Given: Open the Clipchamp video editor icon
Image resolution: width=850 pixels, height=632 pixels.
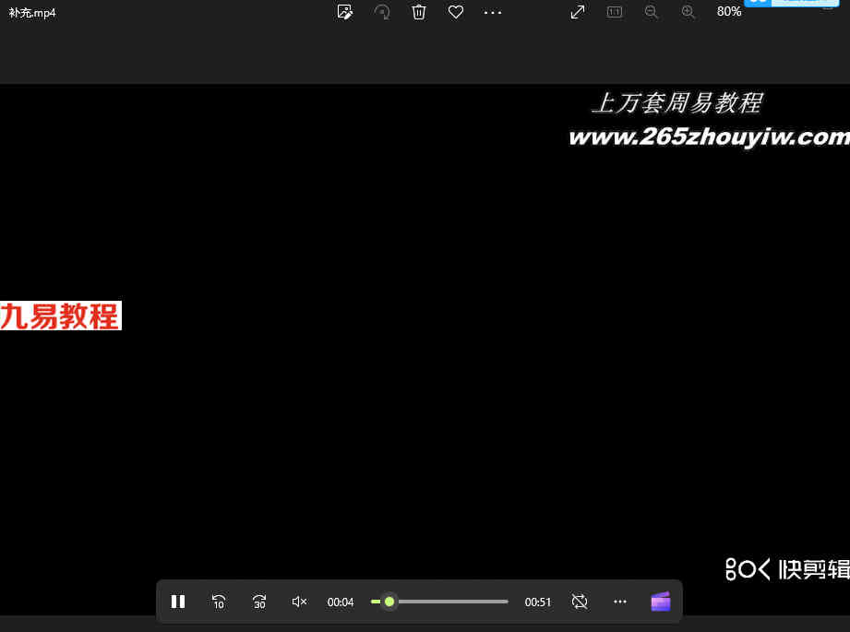Looking at the screenshot, I should pos(660,602).
